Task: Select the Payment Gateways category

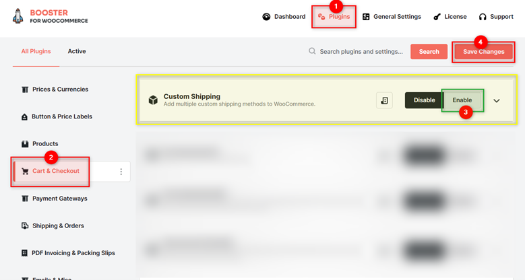Action: pyautogui.click(x=59, y=199)
